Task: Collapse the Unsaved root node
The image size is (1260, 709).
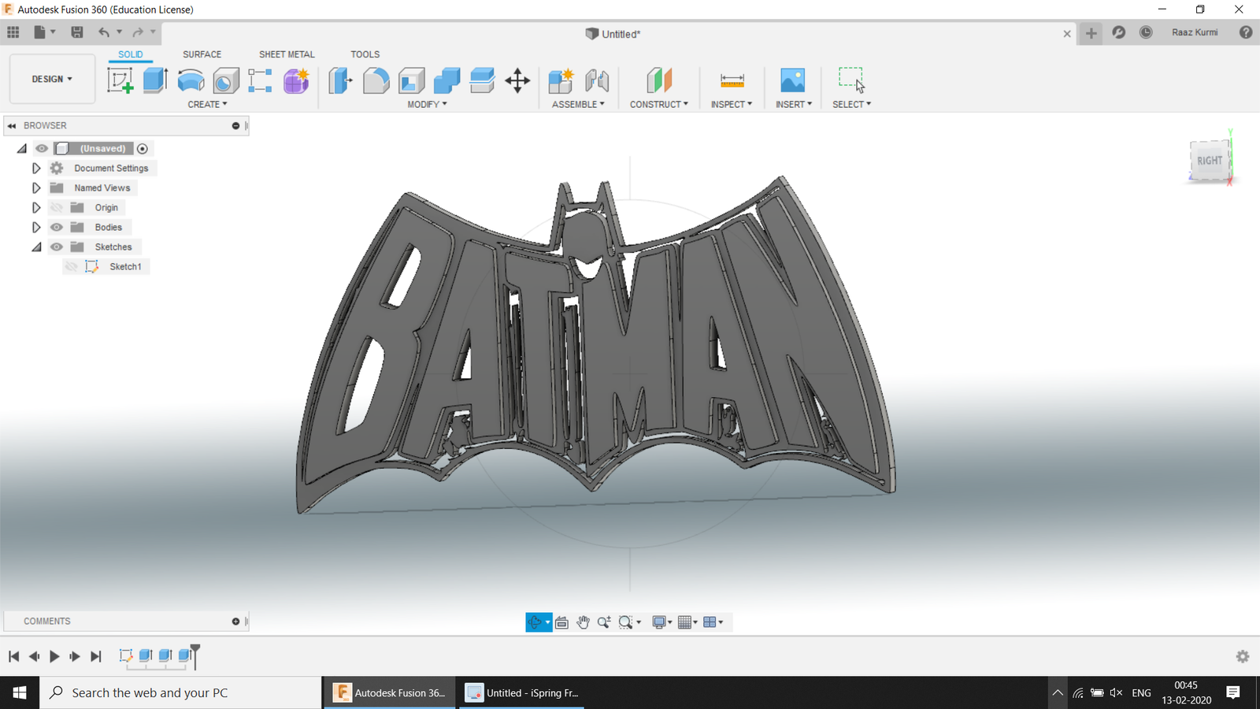Action: [22, 148]
